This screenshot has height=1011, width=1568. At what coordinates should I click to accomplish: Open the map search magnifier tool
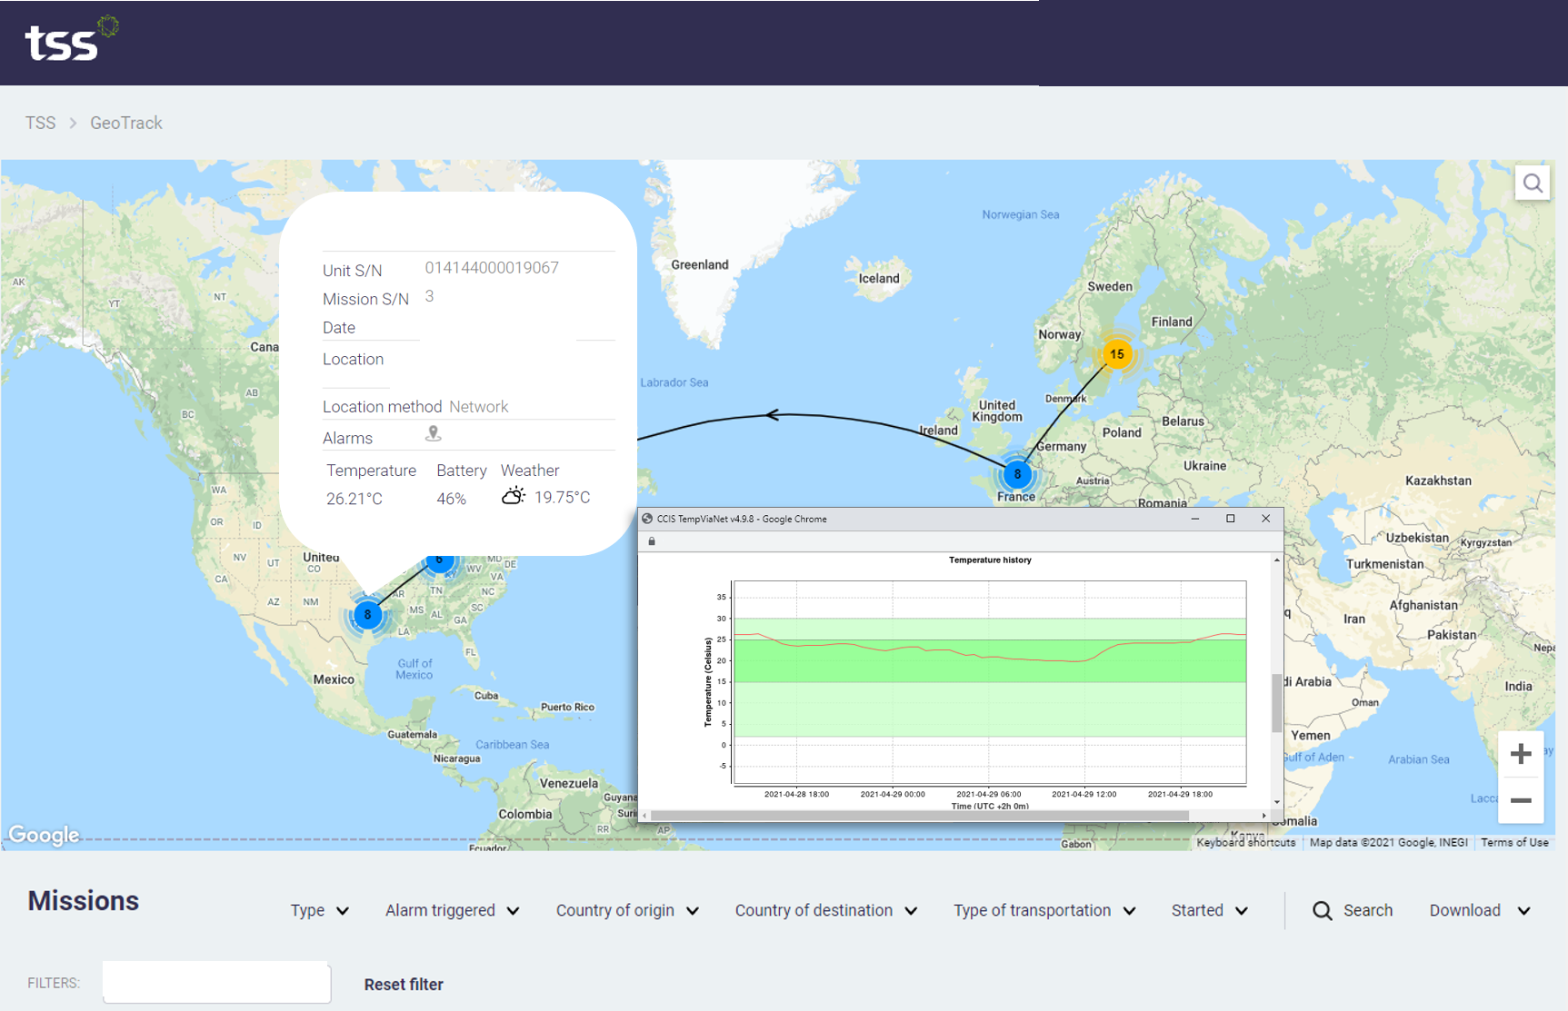point(1533,182)
